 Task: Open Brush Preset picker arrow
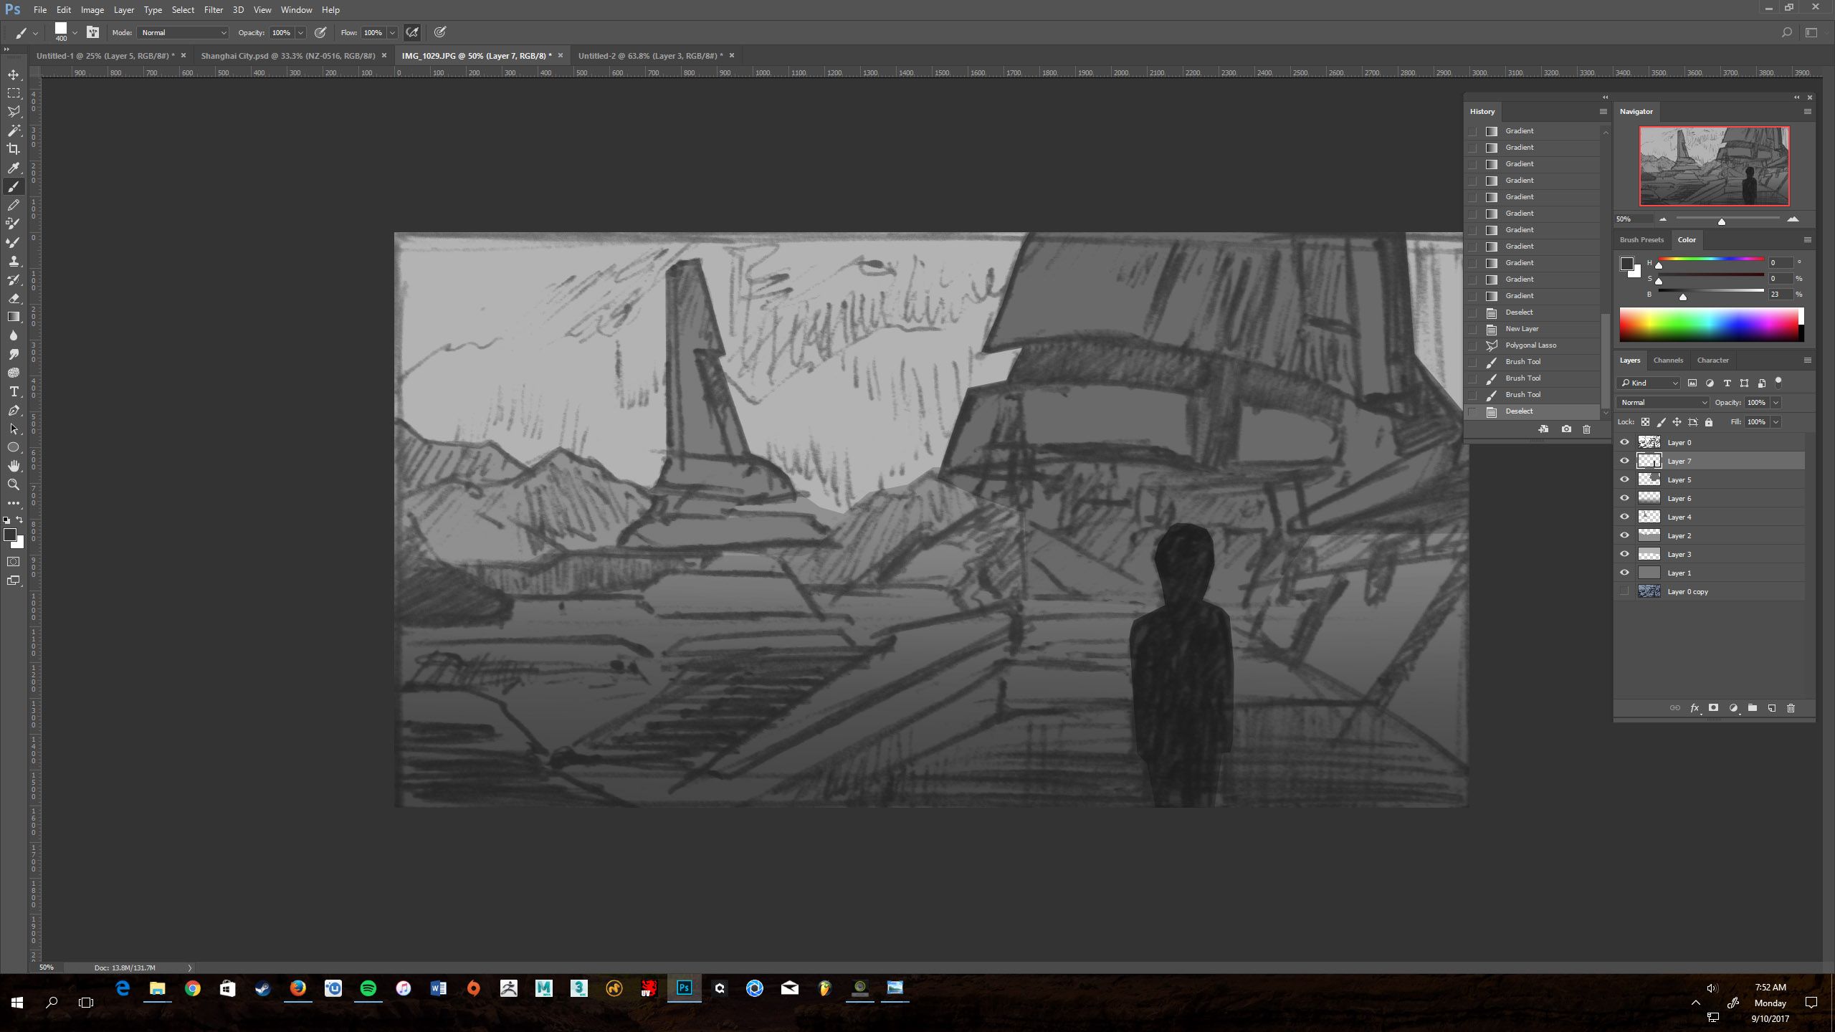point(75,32)
